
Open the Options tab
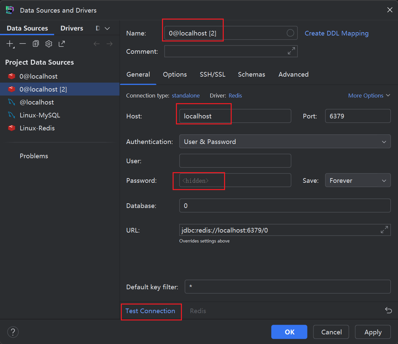(x=175, y=74)
